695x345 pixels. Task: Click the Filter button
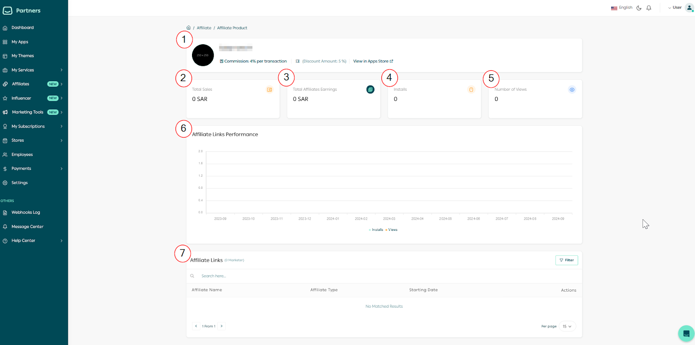[566, 260]
